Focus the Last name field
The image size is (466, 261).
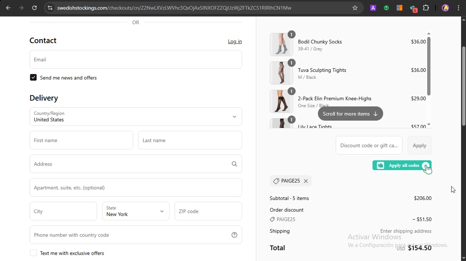pos(190,140)
